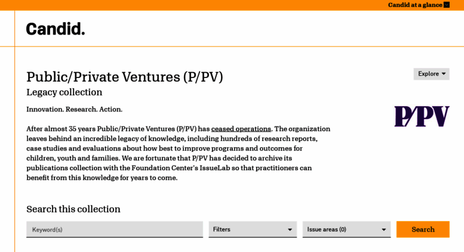Open Candid at a glance menu
The height and width of the screenshot is (252, 464).
click(x=419, y=5)
